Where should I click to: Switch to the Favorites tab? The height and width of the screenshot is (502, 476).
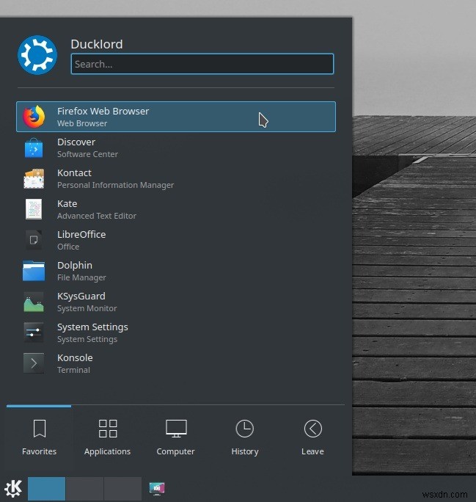(x=39, y=437)
